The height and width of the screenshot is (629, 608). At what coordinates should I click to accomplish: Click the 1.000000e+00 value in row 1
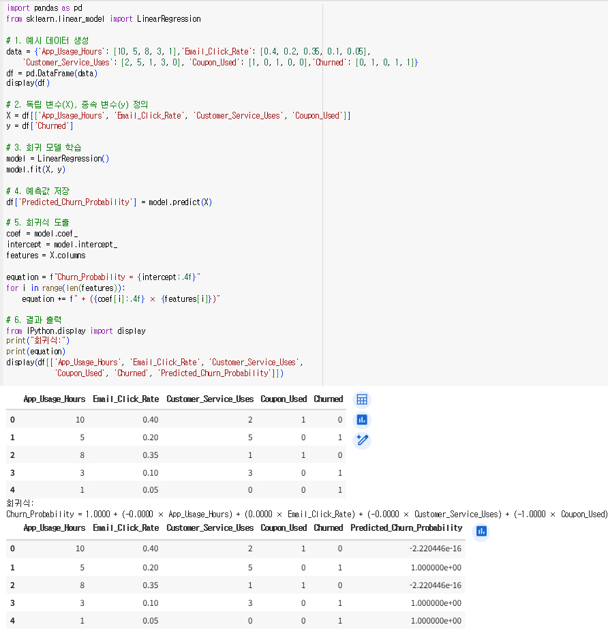pos(436,568)
